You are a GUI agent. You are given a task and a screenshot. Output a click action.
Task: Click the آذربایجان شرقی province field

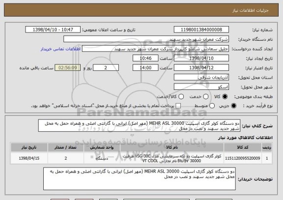(x=201, y=77)
